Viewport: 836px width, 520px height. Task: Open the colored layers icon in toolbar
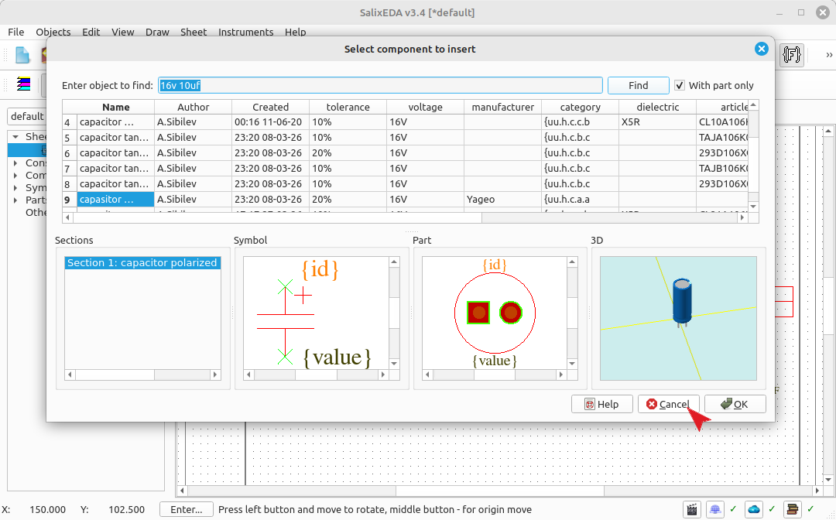(x=23, y=84)
